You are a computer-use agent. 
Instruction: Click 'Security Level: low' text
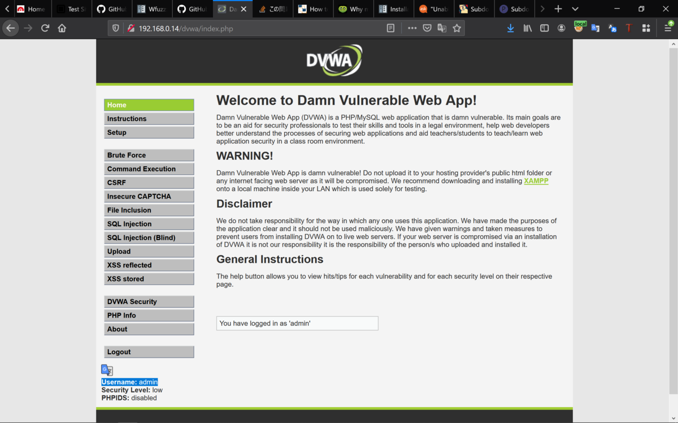132,390
